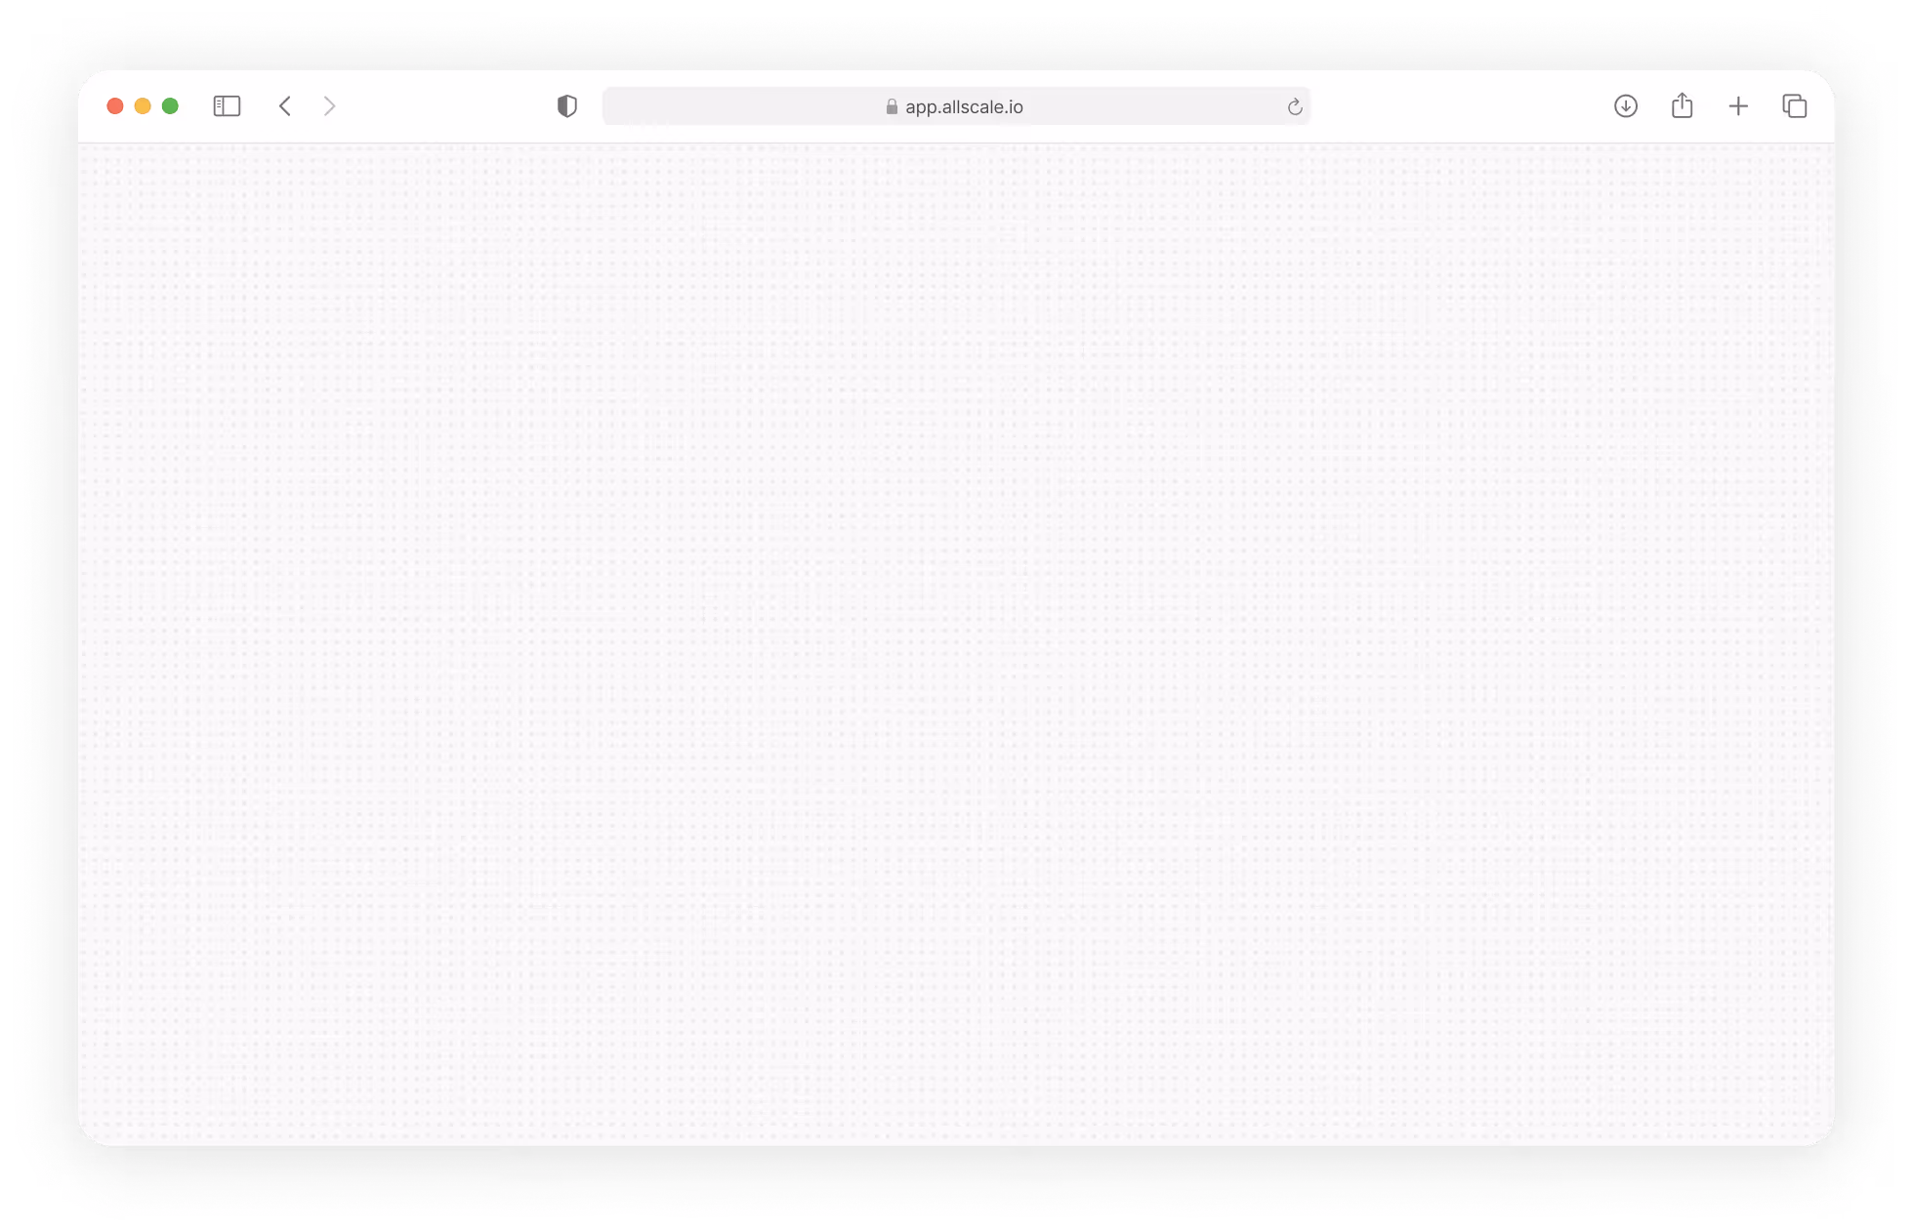Click the padlock icon in address bar
Viewport: 1913px width, 1232px height.
892,106
